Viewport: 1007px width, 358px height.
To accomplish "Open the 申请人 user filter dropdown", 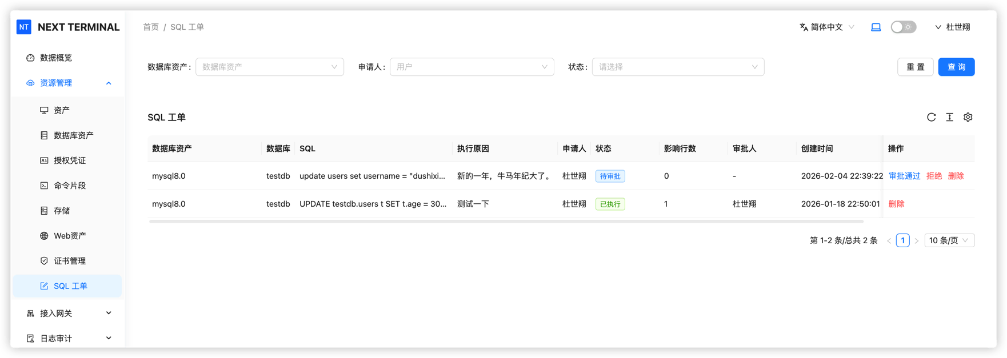I will coord(471,67).
